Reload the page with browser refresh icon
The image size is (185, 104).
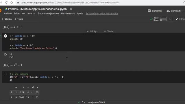6,3
